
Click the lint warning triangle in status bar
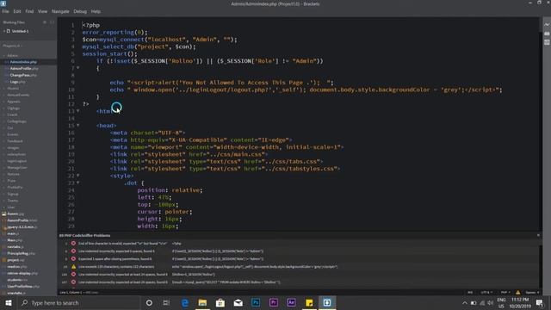coord(518,293)
